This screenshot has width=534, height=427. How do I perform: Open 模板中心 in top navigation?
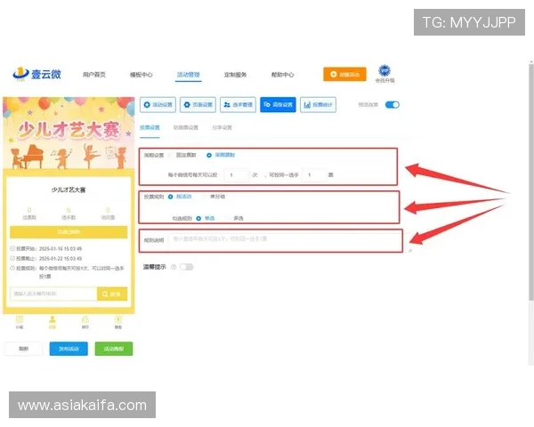(141, 75)
